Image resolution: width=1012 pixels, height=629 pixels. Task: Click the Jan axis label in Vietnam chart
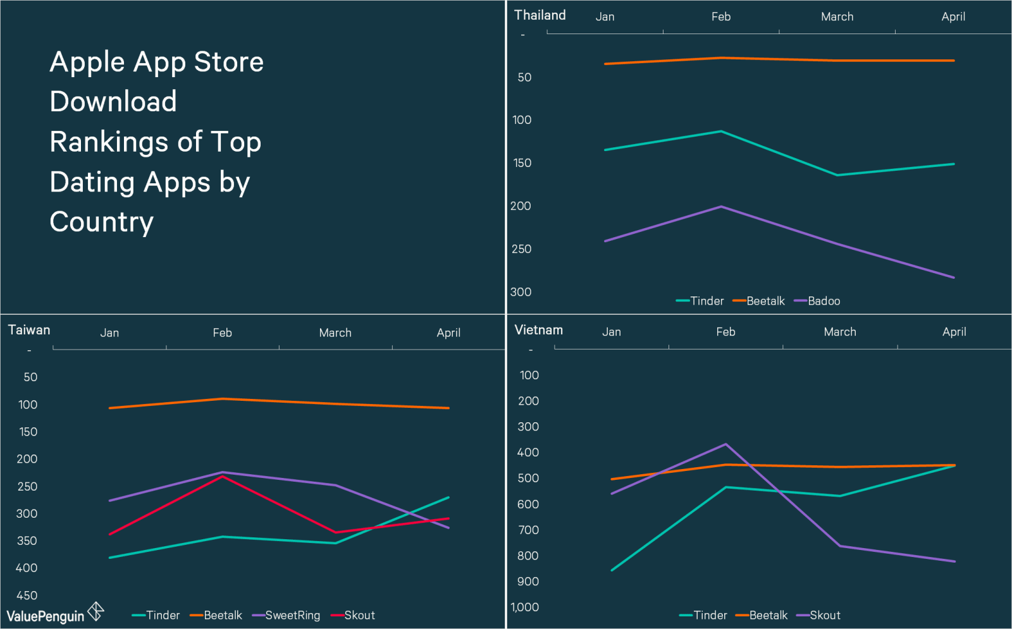point(612,332)
